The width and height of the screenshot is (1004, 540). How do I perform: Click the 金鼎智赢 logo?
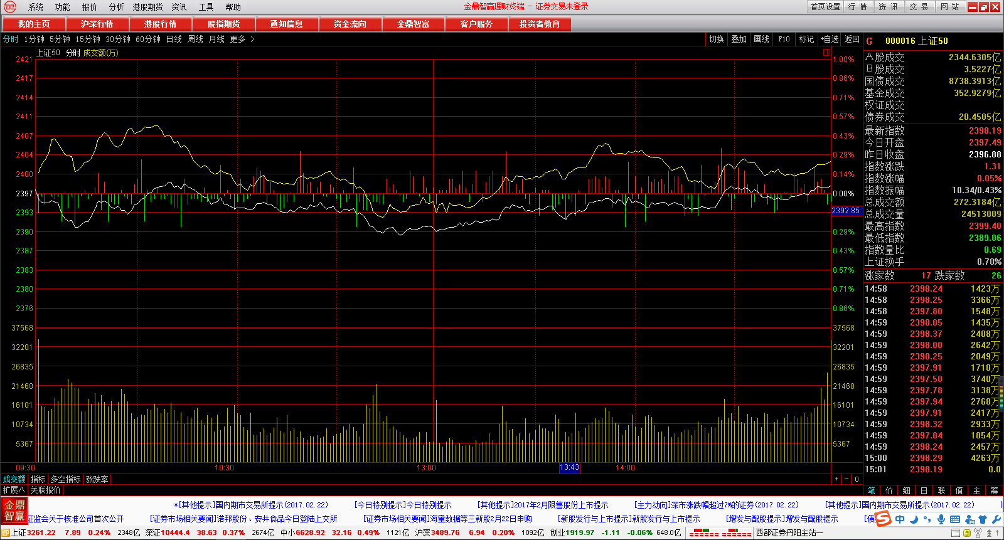tap(14, 511)
